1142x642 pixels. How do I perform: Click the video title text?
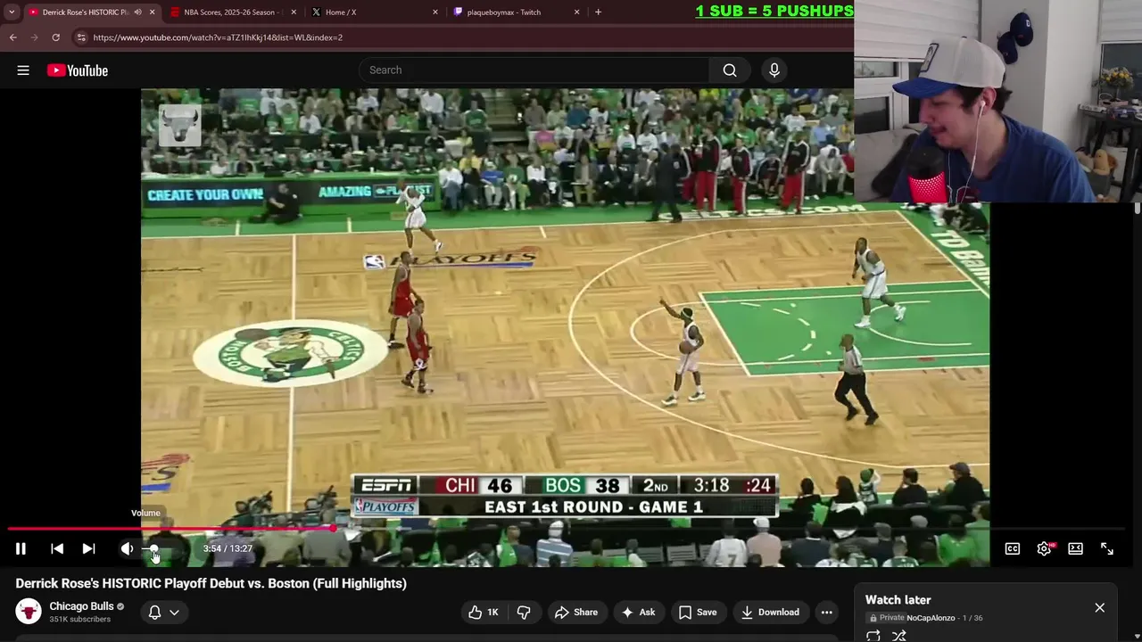(x=211, y=583)
